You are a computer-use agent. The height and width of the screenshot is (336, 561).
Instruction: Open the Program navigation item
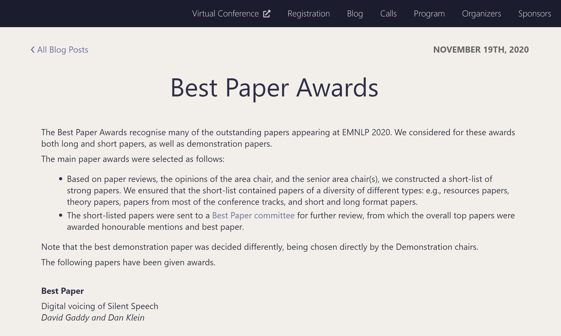(x=429, y=14)
